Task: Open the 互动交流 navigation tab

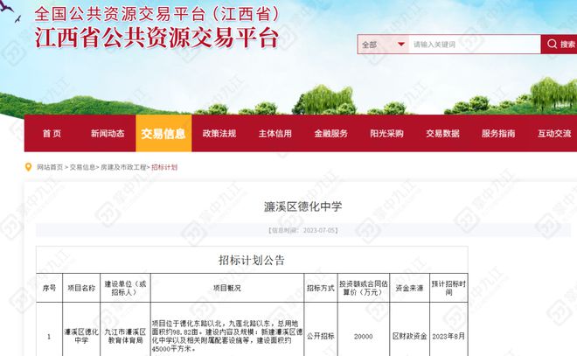Action: click(x=554, y=133)
